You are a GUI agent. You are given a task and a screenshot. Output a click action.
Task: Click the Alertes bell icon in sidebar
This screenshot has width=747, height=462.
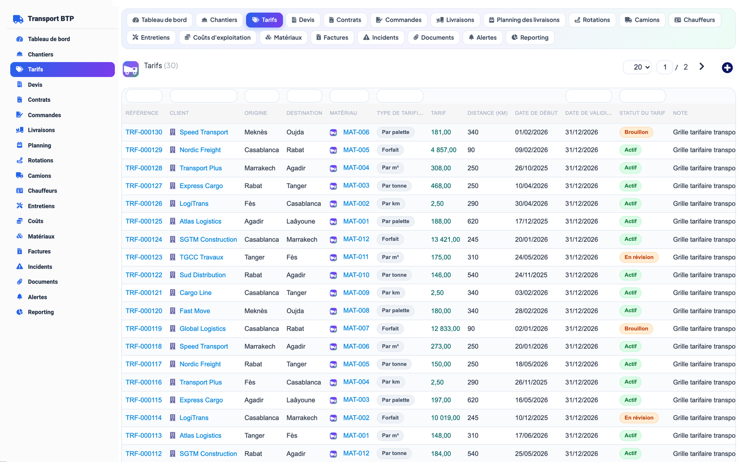[20, 297]
